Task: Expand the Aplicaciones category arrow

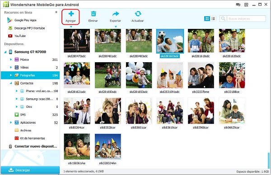Action: [x=11, y=123]
